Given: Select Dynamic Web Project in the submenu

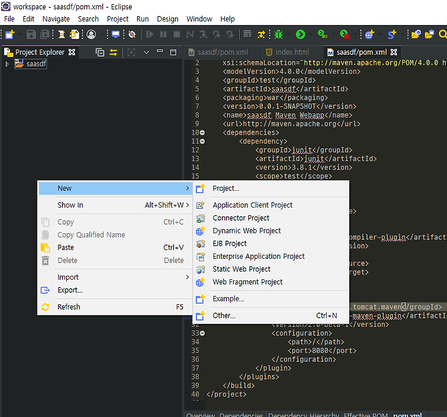Looking at the screenshot, I should pos(271,231).
